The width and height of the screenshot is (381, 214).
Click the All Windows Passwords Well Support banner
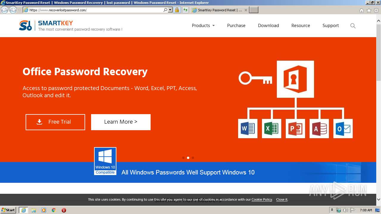(x=188, y=172)
